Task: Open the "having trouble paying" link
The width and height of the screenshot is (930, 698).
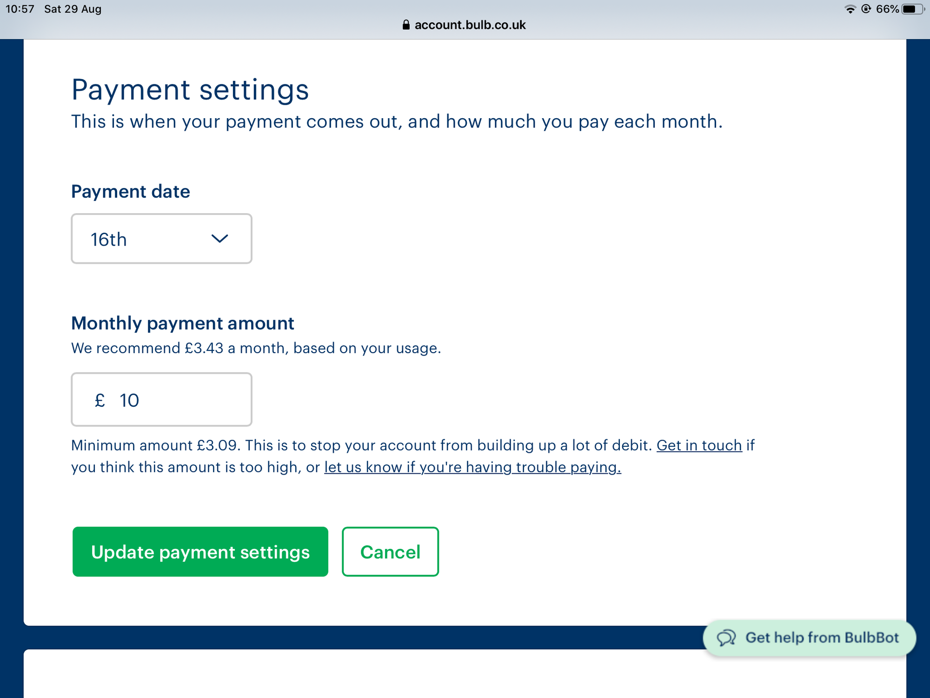Action: pyautogui.click(x=472, y=467)
